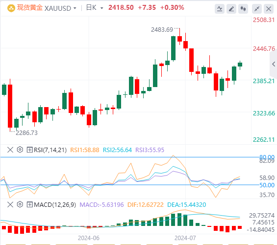The image size is (277, 245).
Task: Open MACD indicator settings hexagon icon
Action: [20, 204]
